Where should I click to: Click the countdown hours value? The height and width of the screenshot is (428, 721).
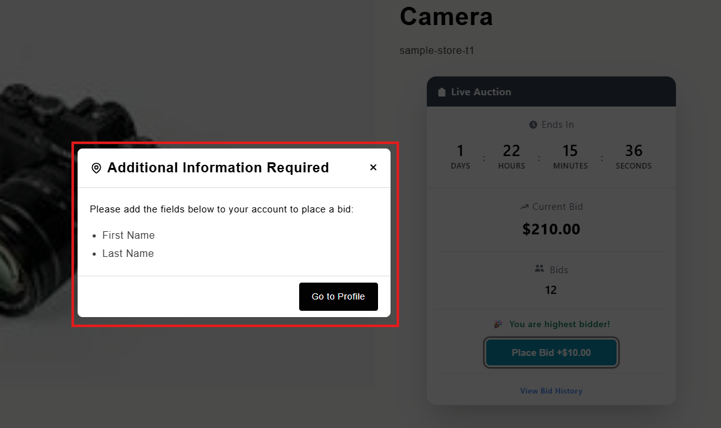pos(511,151)
